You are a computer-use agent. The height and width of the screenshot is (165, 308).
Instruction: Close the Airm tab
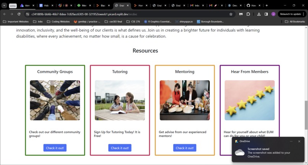click(33, 5)
